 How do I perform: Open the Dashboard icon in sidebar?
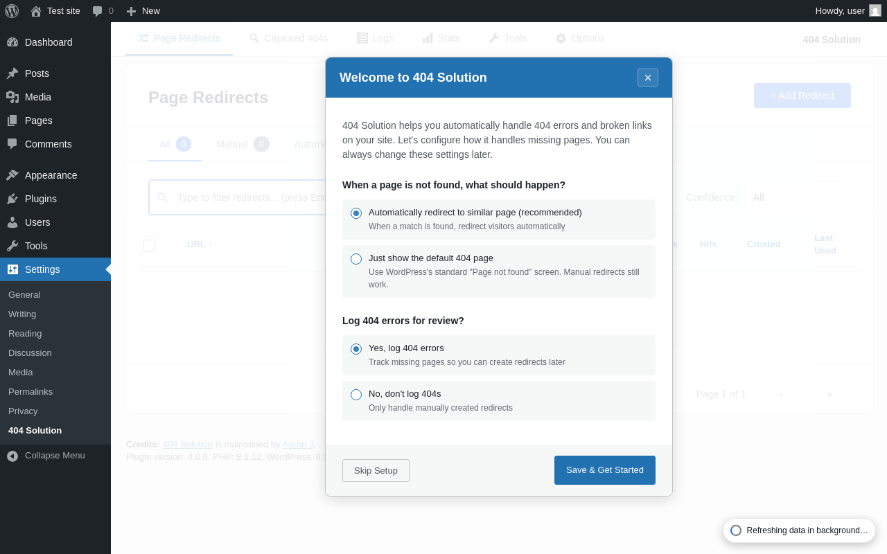[x=12, y=42]
